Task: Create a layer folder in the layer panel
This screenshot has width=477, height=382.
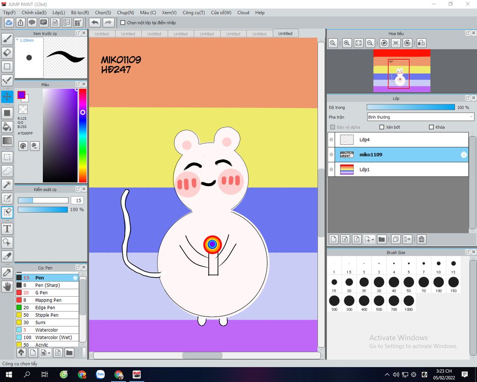Action: pyautogui.click(x=382, y=239)
